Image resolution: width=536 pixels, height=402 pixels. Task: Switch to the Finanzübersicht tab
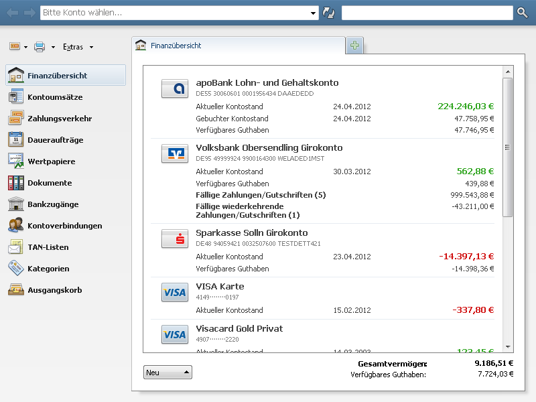173,46
